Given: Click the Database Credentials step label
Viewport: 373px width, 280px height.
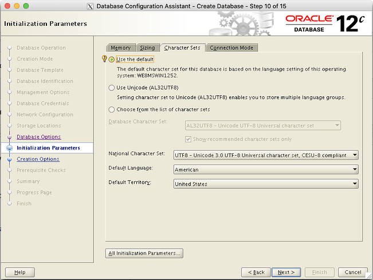Looking at the screenshot, I should pyautogui.click(x=43, y=104).
